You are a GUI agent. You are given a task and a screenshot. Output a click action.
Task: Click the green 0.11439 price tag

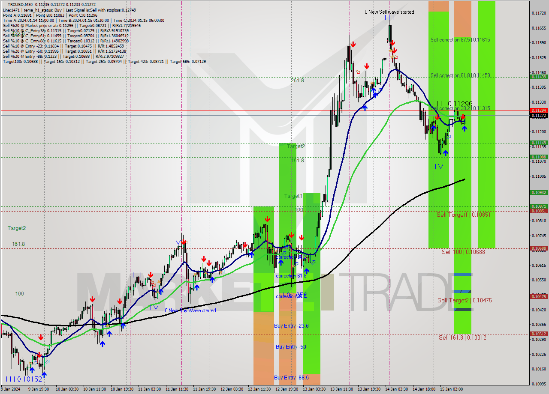click(539, 77)
